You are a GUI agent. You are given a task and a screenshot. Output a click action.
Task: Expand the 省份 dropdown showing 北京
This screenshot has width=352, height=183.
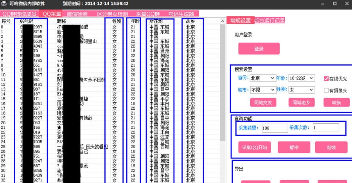point(262,78)
